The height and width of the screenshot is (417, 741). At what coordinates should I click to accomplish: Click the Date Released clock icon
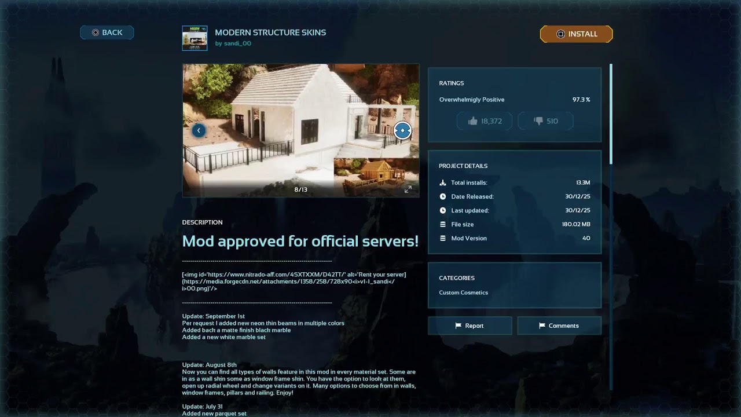[443, 196]
